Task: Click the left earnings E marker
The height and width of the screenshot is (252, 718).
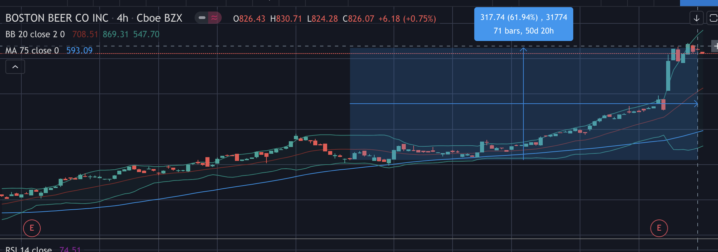Action: click(32, 228)
